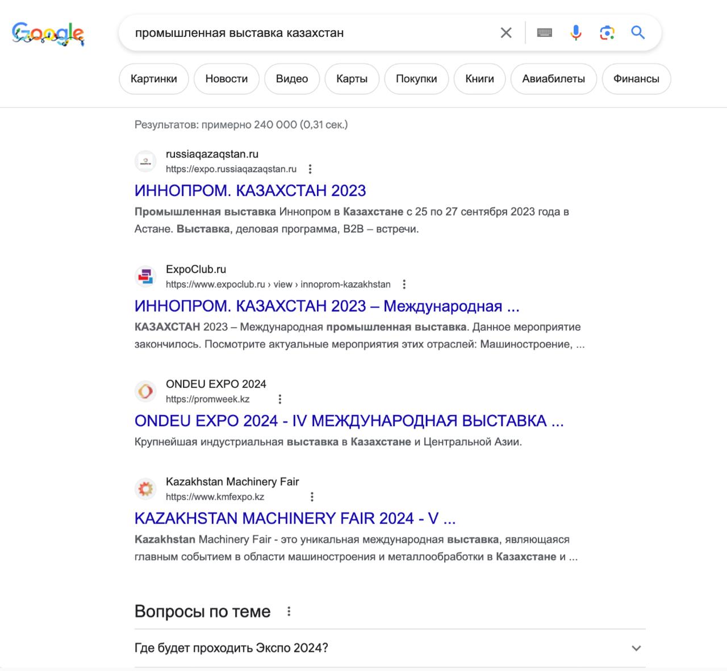Screen dimensions: 727x671
Task: Select the Авиабилеты filter
Action: point(553,79)
